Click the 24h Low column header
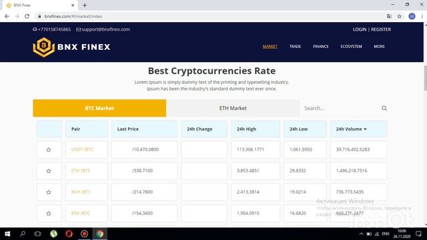Viewport: 427px width, 240px height. (x=305, y=129)
